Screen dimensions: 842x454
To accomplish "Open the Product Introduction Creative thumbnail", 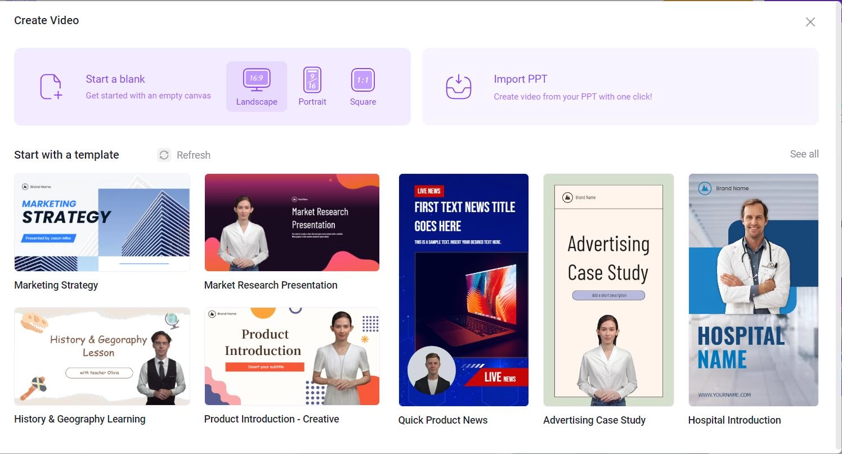I will click(x=292, y=356).
